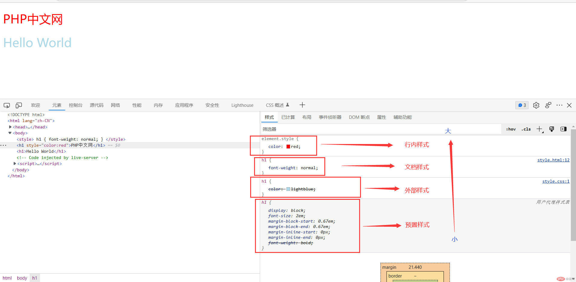Open the CSS 概述 tab
This screenshot has height=282, width=576.
[275, 105]
